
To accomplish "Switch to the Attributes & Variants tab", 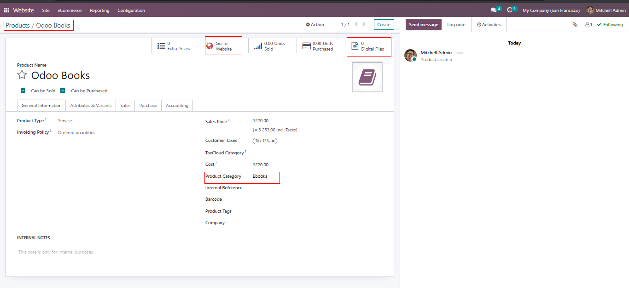I will pos(91,105).
